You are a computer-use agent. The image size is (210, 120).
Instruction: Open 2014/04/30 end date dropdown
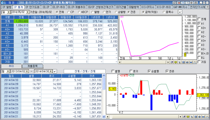pyautogui.click(x=51, y=71)
